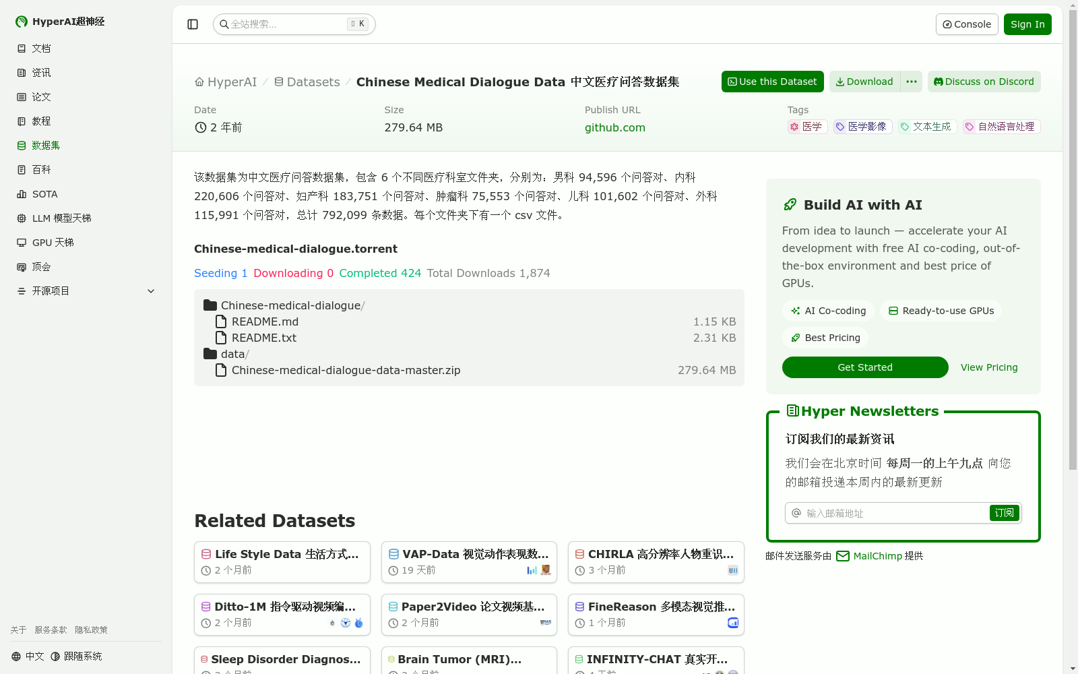Open Life Style Data dataset card

click(x=282, y=562)
